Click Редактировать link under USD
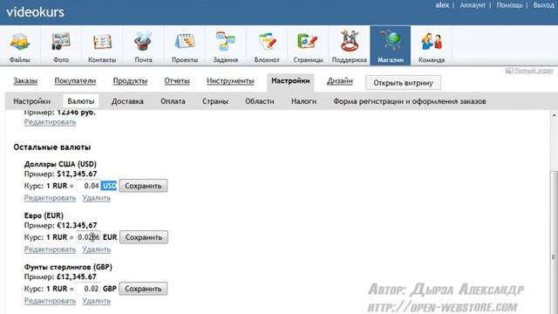 click(50, 198)
